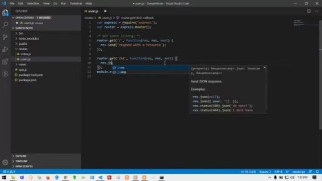Open the Selection menu

coord(33,4)
